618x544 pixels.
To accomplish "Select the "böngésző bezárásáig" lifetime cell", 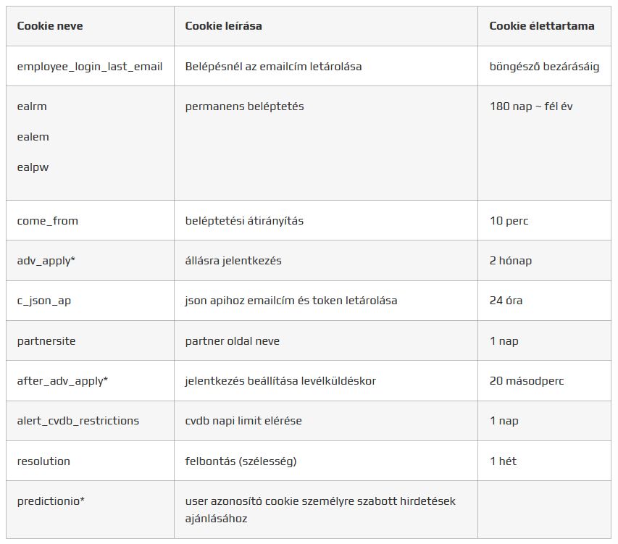I will tap(544, 67).
